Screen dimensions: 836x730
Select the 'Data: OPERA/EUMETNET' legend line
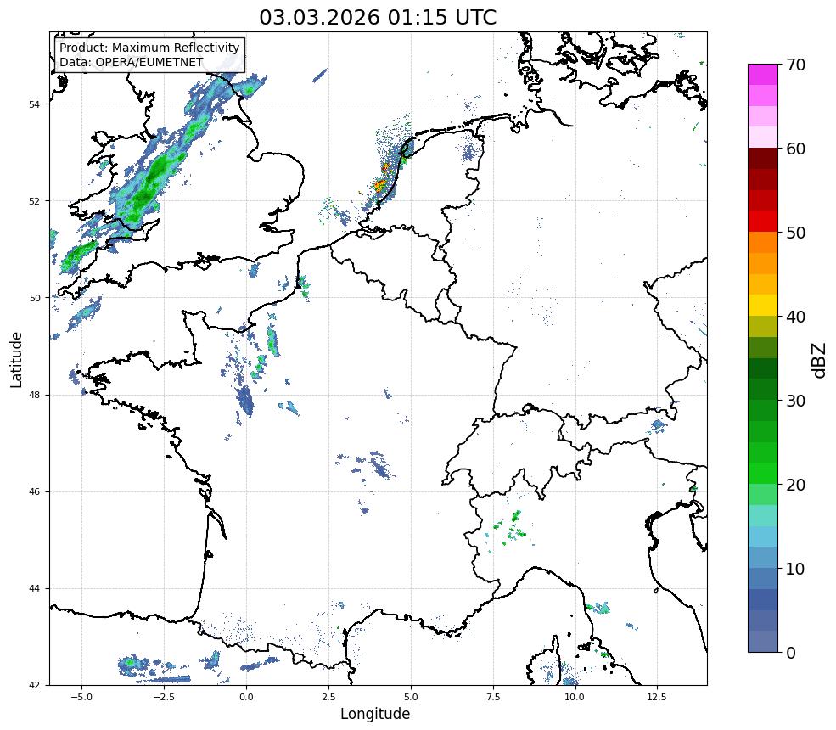click(x=132, y=62)
